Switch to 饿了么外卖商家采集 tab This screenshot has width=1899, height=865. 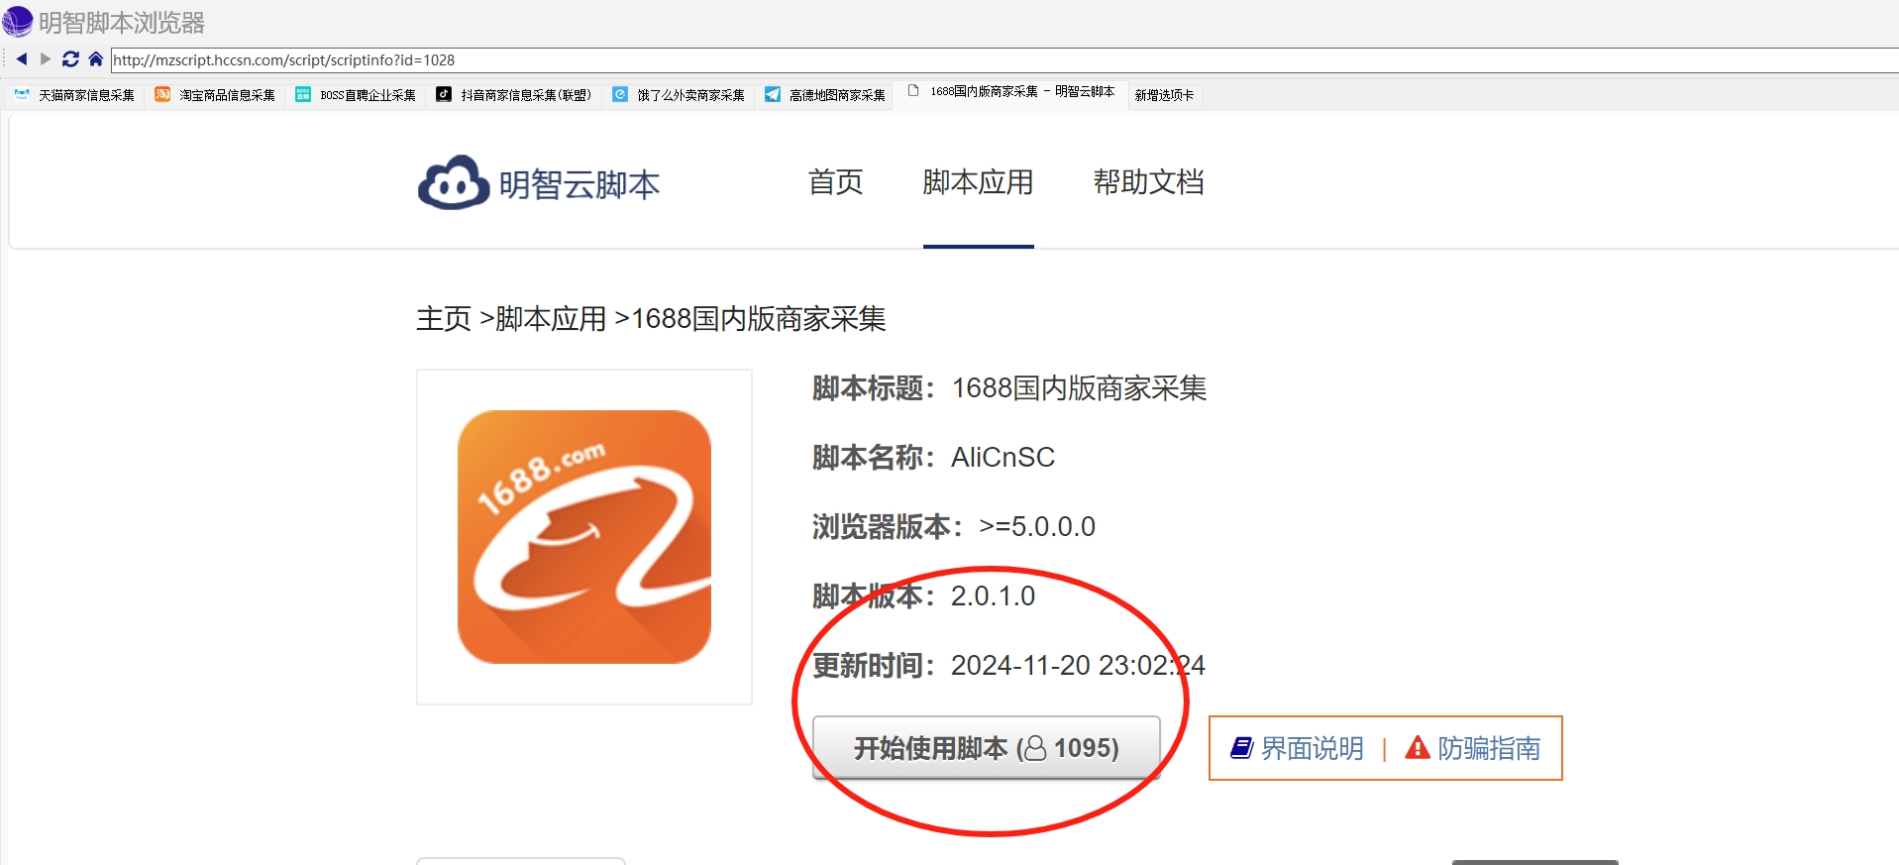point(679,95)
